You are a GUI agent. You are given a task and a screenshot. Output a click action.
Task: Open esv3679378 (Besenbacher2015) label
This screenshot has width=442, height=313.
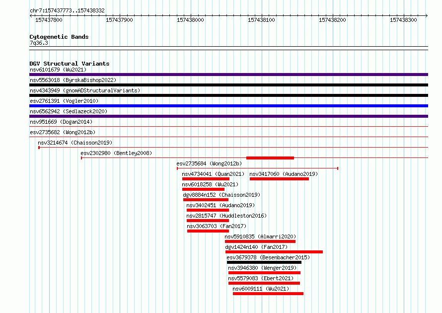268,257
